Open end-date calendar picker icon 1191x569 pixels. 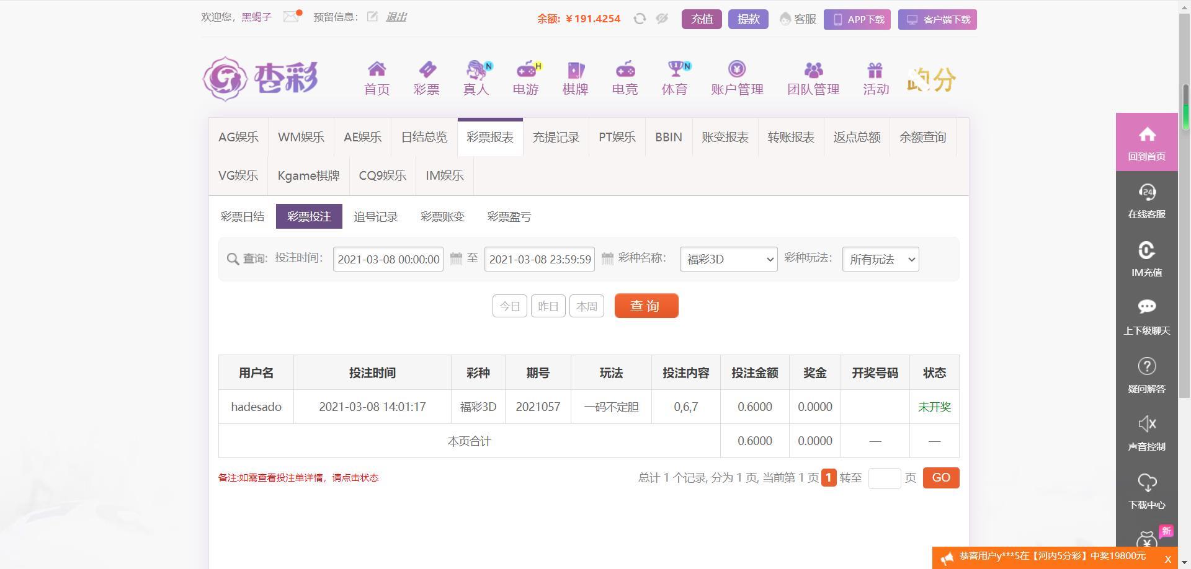(x=607, y=258)
